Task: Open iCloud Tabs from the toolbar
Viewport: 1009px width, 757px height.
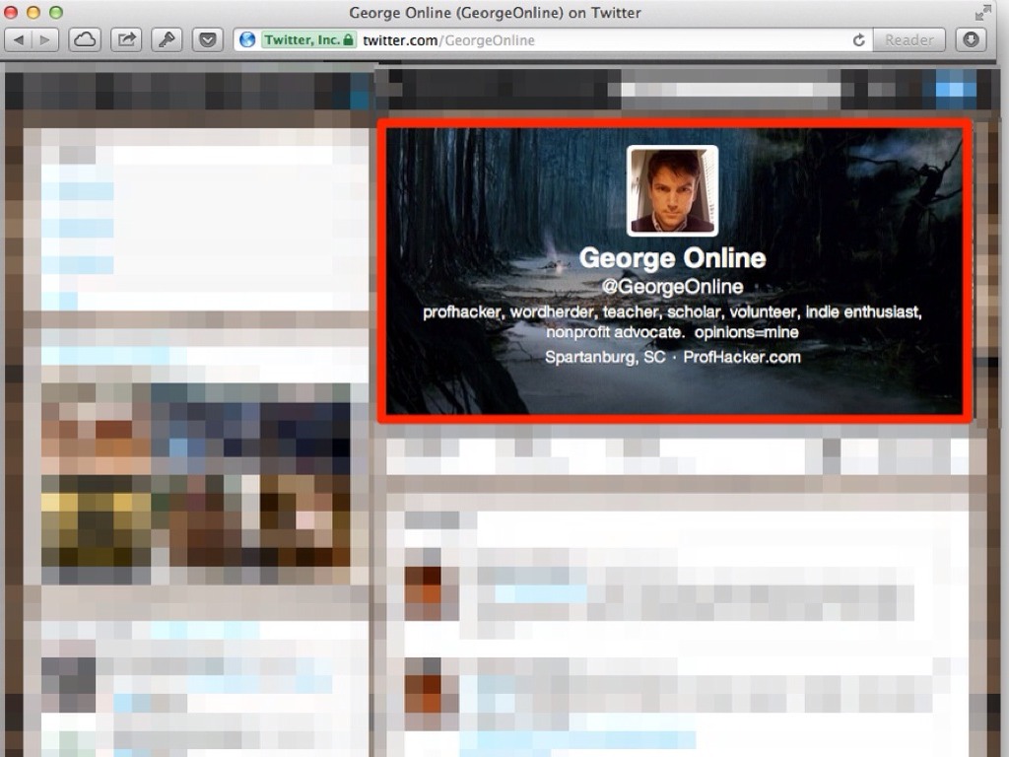Action: coord(86,40)
